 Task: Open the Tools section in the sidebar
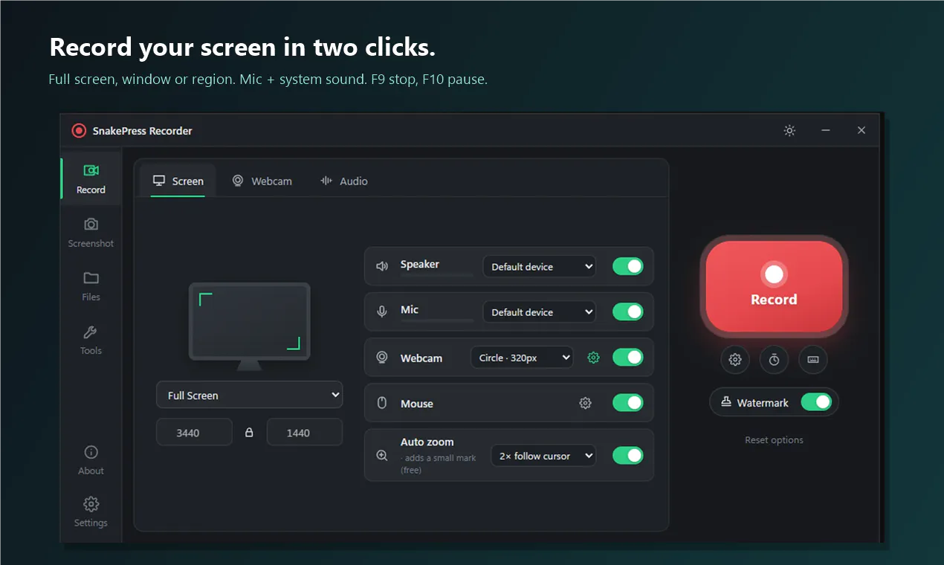91,339
